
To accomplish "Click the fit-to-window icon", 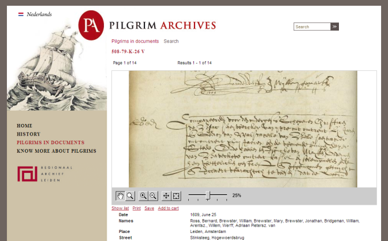I will pyautogui.click(x=176, y=196).
